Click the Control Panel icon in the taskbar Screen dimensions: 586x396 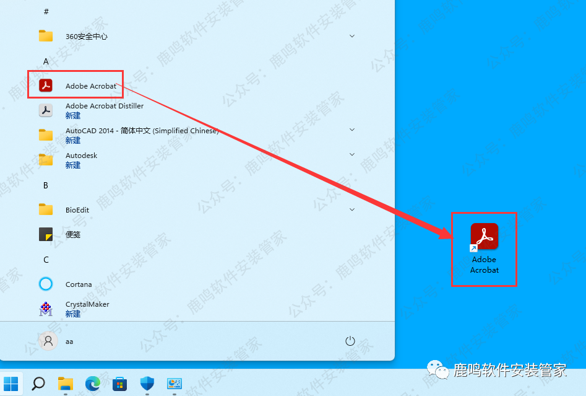(x=175, y=384)
